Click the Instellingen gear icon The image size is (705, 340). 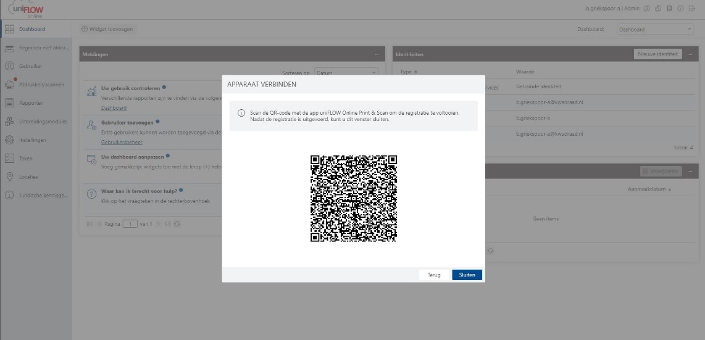[9, 139]
